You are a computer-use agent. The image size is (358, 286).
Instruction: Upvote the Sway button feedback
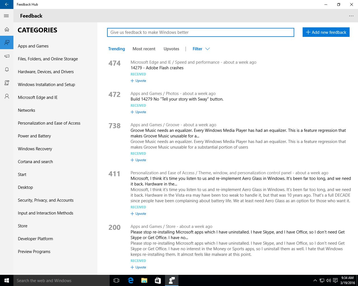coord(138,112)
